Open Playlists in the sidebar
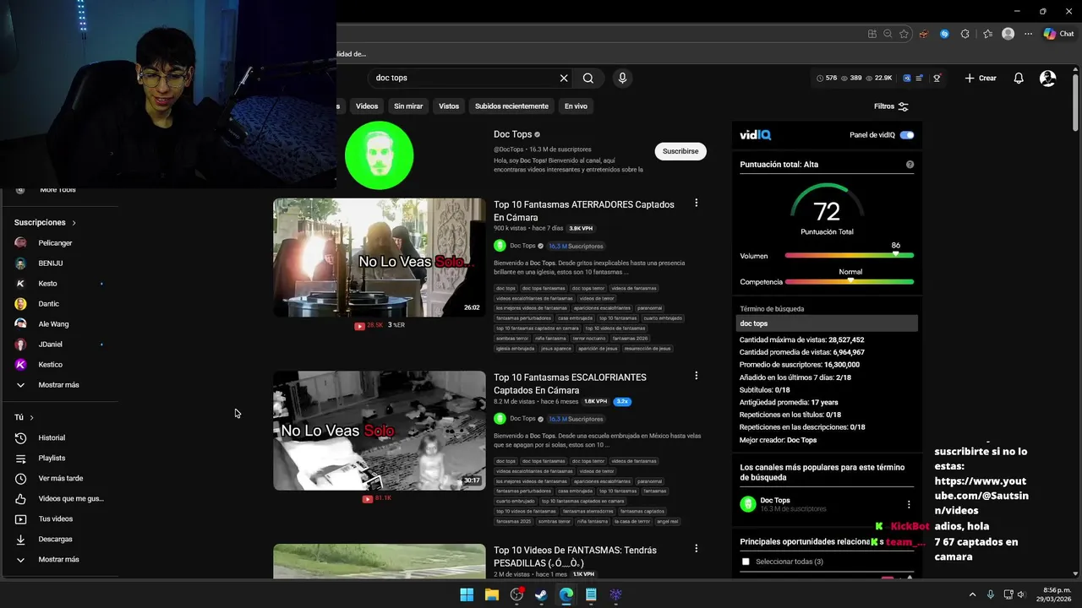This screenshot has width=1082, height=608. tap(59, 458)
